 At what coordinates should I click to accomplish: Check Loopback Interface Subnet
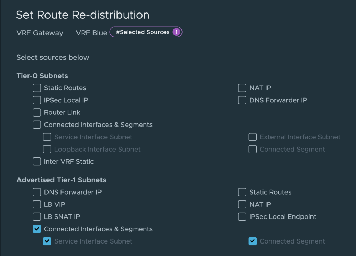point(47,149)
